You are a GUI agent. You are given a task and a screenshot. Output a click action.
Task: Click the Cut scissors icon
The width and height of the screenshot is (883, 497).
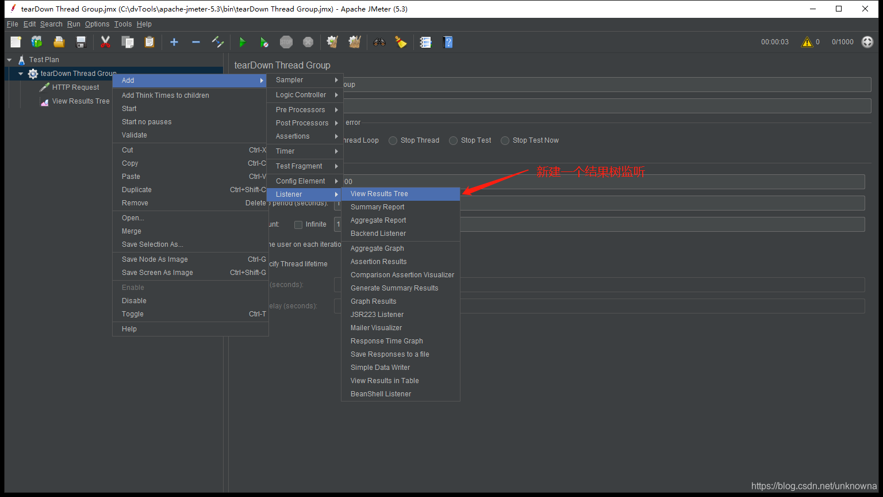click(105, 42)
